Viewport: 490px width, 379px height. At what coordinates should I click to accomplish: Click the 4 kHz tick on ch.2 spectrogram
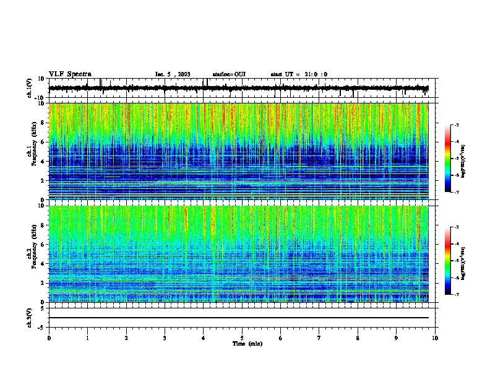43,264
